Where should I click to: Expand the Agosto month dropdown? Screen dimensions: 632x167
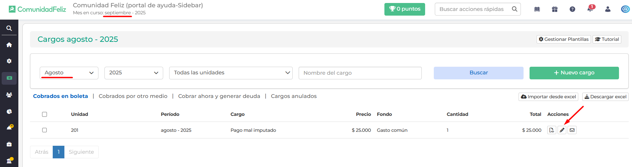[x=69, y=73]
